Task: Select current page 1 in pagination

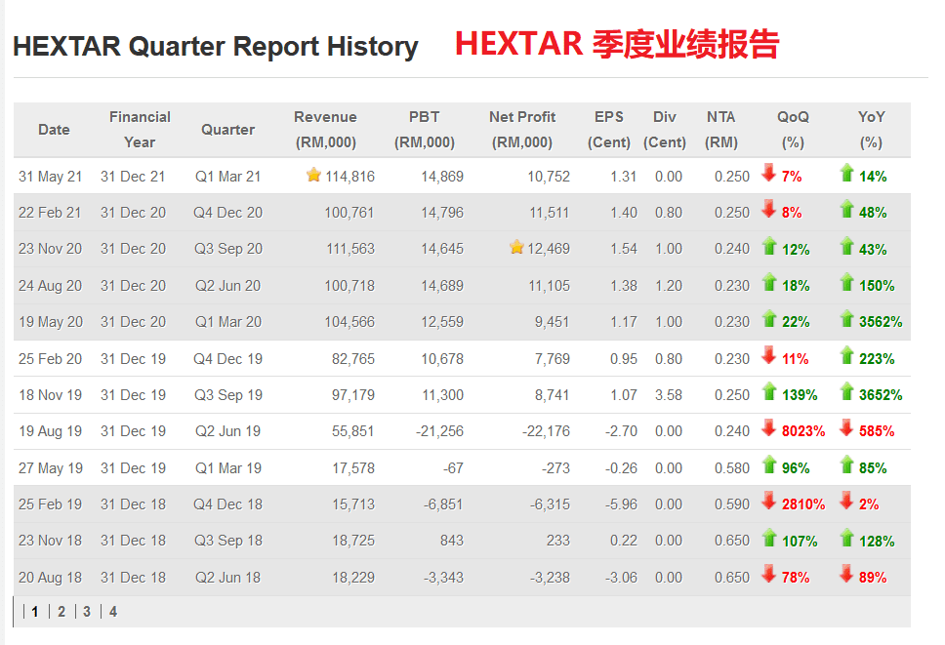Action: tap(35, 612)
